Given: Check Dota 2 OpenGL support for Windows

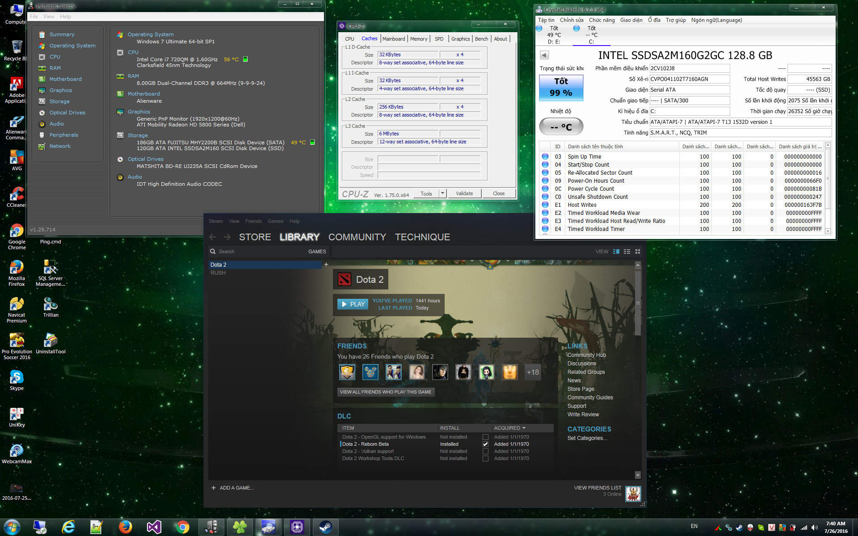Looking at the screenshot, I should click(485, 437).
